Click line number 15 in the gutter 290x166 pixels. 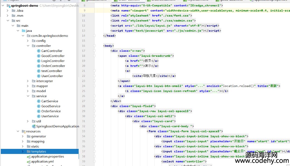click(84, 41)
